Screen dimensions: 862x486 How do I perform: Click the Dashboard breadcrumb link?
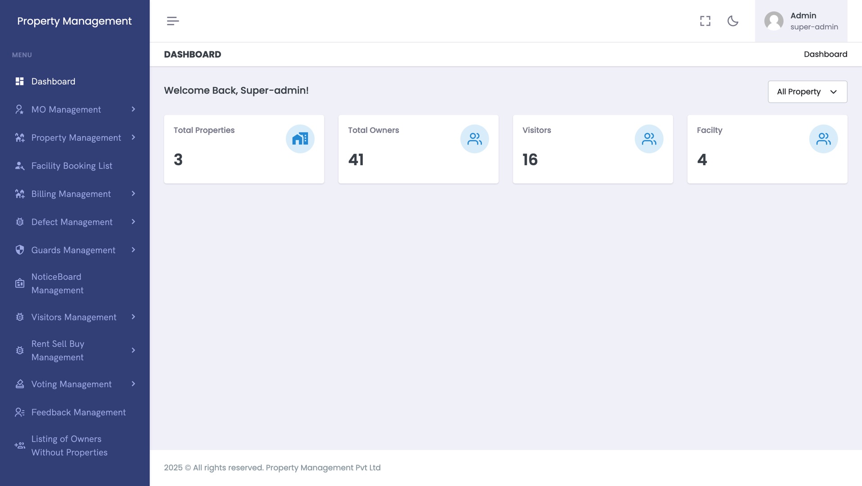(x=825, y=54)
